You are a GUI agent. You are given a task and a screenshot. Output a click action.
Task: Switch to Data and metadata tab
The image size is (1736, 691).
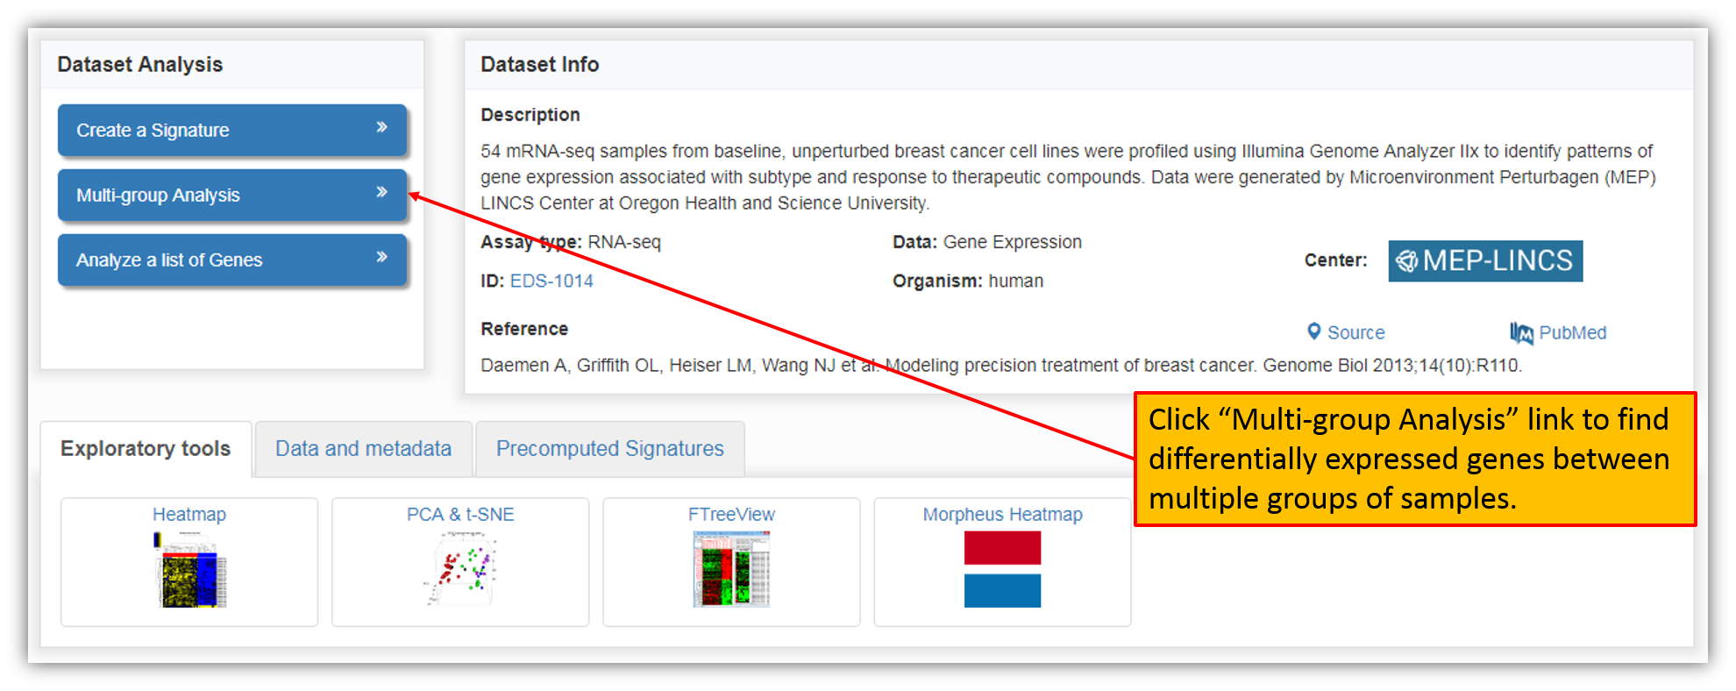pos(363,449)
